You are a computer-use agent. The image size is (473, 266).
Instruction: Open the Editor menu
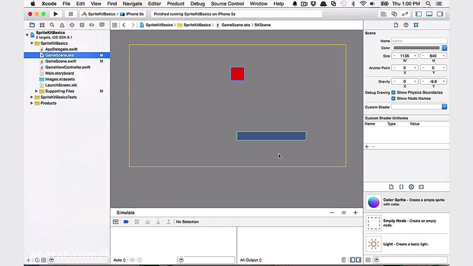point(154,4)
